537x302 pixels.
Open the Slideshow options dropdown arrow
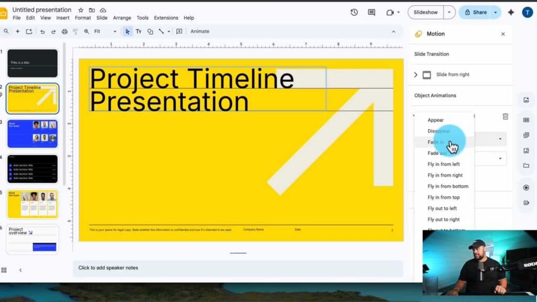449,13
